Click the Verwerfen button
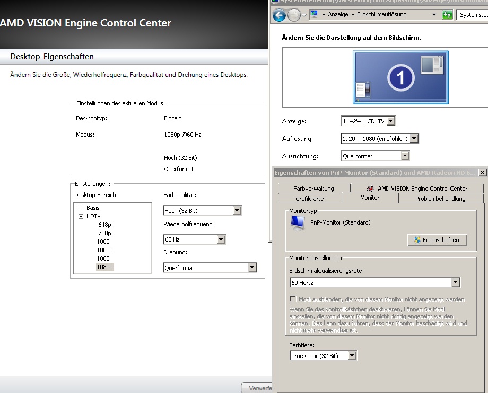 (257, 388)
